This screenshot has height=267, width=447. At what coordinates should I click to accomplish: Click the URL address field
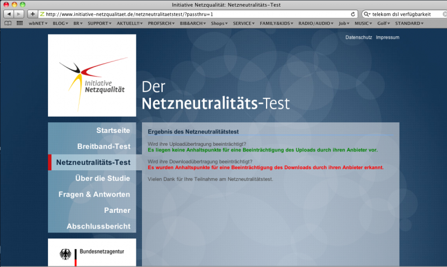(196, 13)
